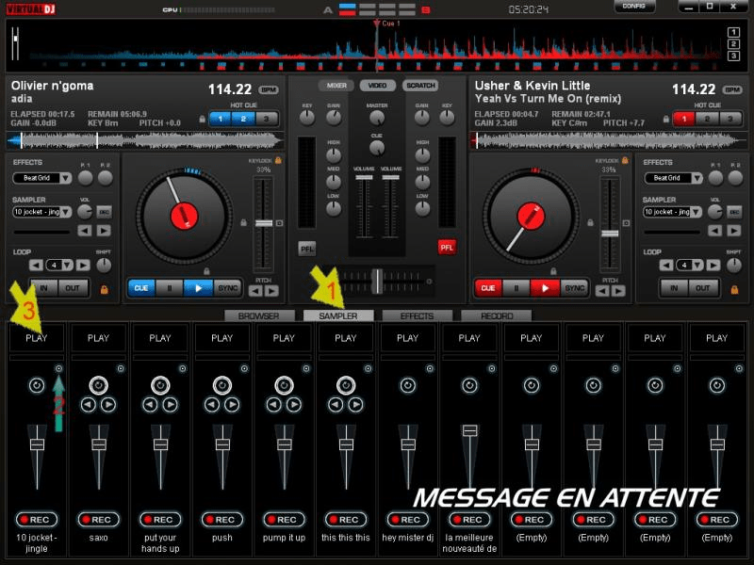Image resolution: width=754 pixels, height=565 pixels.
Task: Open the '10 jocket - jing' sampler dropdown
Action: pos(38,211)
